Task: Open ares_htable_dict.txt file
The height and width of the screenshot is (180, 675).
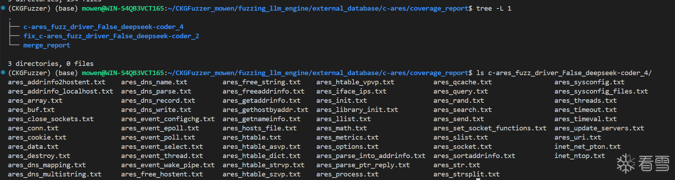Action: (261, 156)
